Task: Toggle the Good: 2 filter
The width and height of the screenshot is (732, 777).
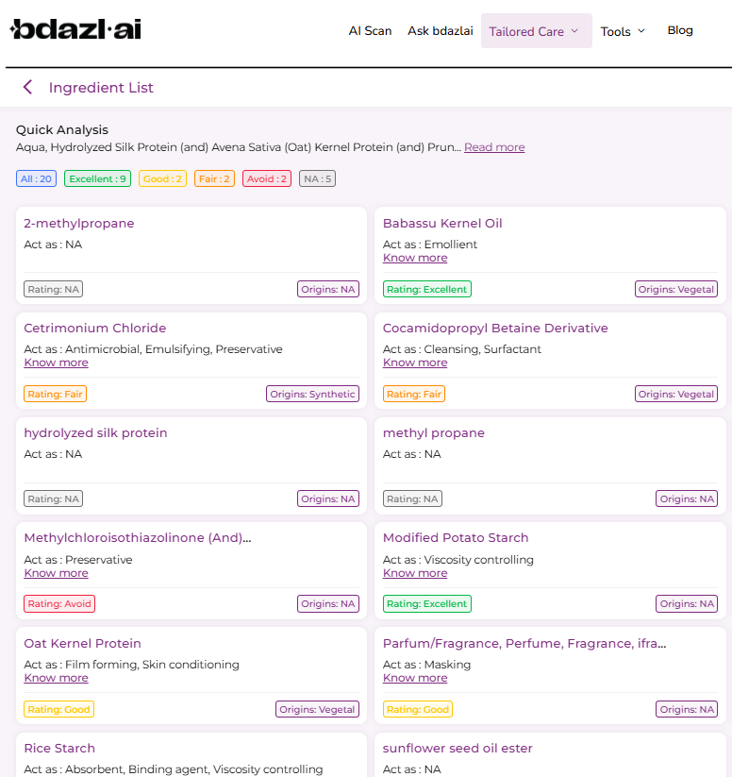Action: pyautogui.click(x=162, y=178)
